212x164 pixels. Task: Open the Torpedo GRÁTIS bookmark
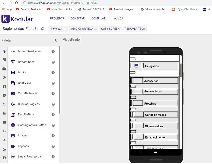(x=92, y=9)
